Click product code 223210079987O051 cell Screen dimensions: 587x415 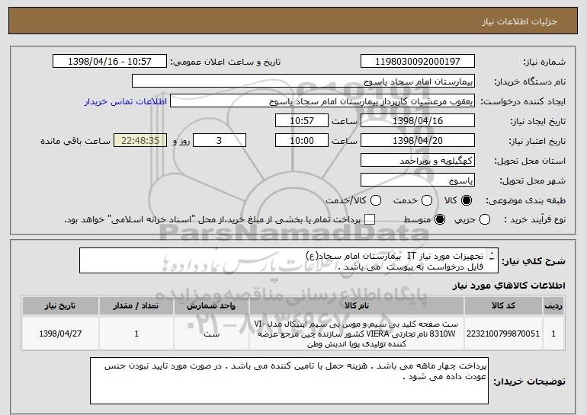503,334
